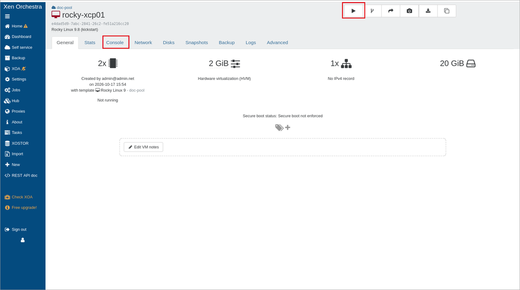Image resolution: width=520 pixels, height=290 pixels.
Task: Switch to the Stats tab
Action: point(89,43)
